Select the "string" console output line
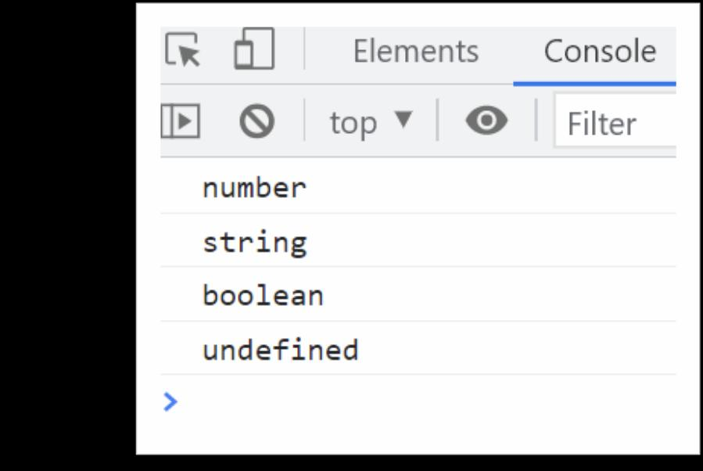The height and width of the screenshot is (471, 703). tap(255, 242)
